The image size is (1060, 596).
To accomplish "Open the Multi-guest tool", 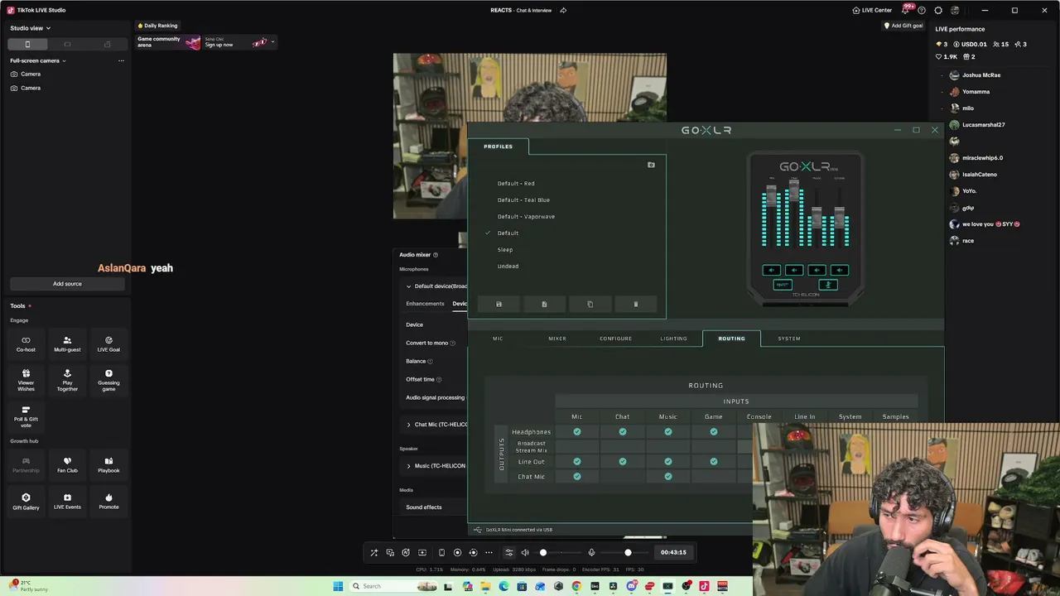I will coord(67,344).
